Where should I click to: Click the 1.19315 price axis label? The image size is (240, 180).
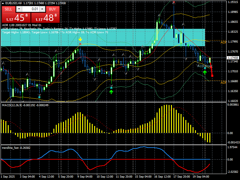click(x=233, y=2)
